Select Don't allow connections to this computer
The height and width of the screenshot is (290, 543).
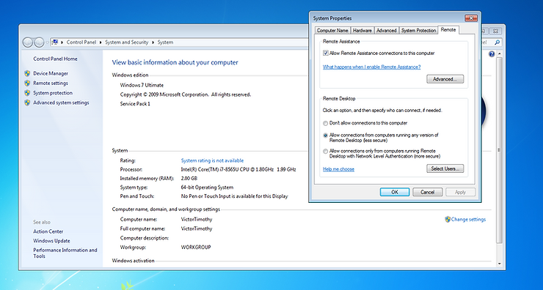click(x=325, y=123)
